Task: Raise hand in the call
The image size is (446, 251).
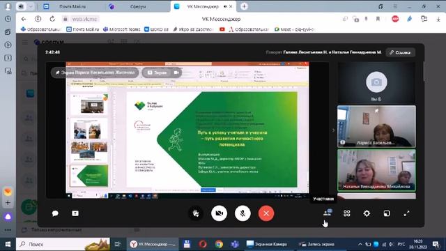Action: point(196,213)
